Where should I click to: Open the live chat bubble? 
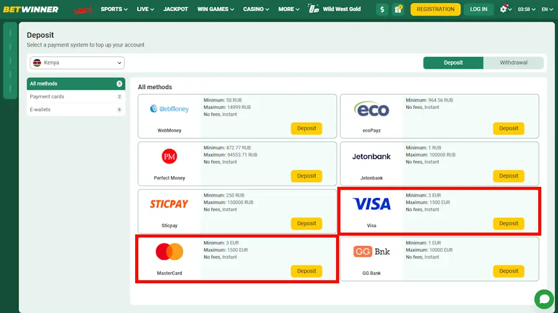tap(544, 299)
